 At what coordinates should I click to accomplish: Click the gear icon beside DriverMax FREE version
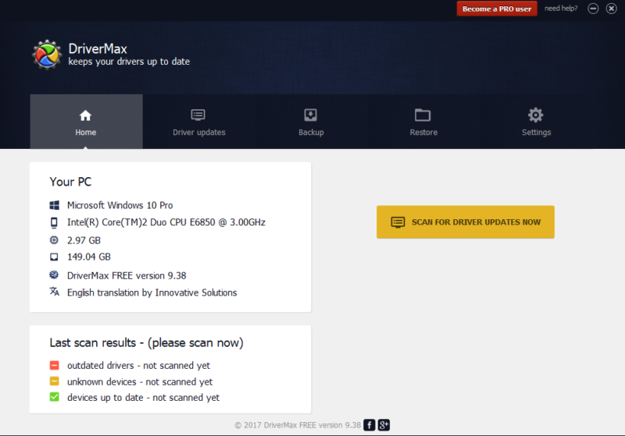[54, 275]
